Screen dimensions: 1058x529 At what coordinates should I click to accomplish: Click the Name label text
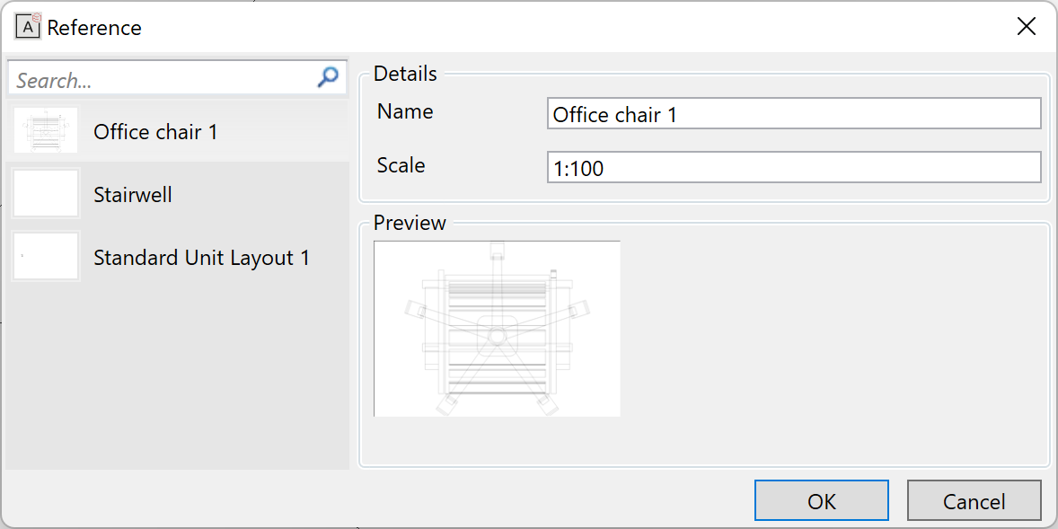pyautogui.click(x=405, y=111)
